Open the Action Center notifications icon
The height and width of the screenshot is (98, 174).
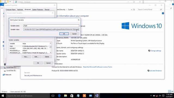point(163,96)
